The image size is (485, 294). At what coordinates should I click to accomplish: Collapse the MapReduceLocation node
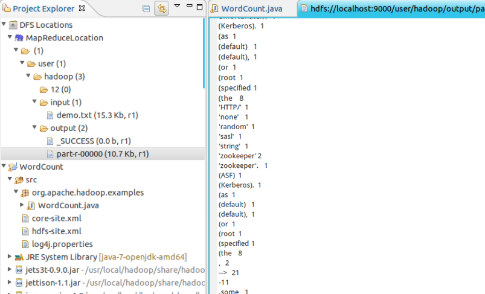[x=10, y=37]
